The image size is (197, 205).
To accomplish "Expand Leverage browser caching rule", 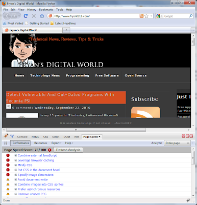I will [15, 160].
